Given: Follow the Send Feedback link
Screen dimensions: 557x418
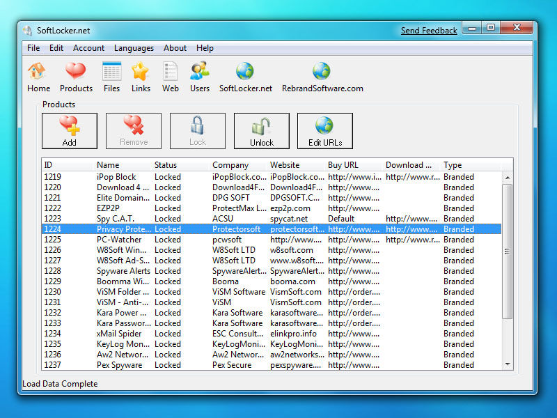Looking at the screenshot, I should click(x=429, y=31).
